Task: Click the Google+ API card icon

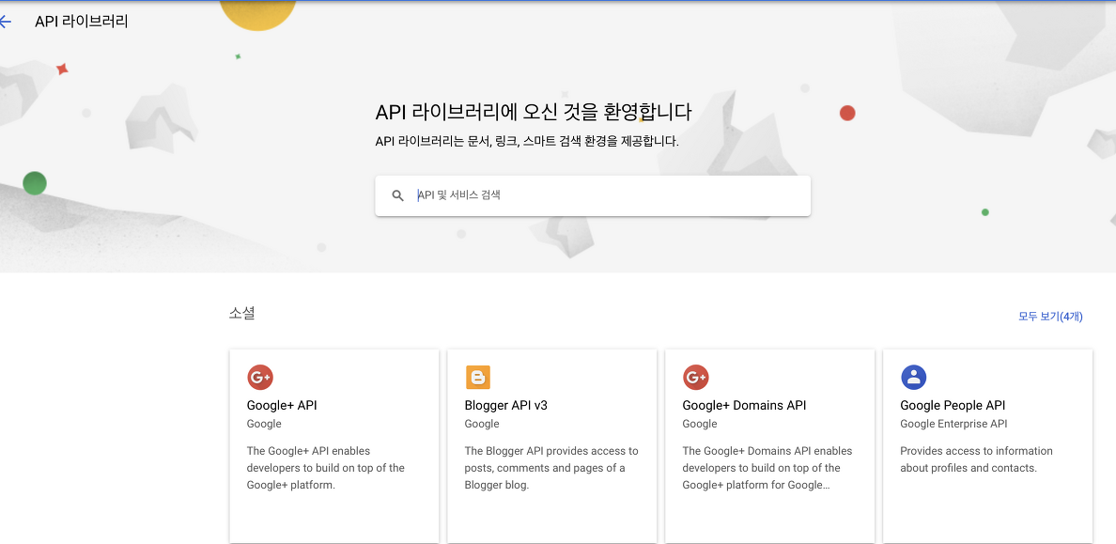Action: click(260, 377)
